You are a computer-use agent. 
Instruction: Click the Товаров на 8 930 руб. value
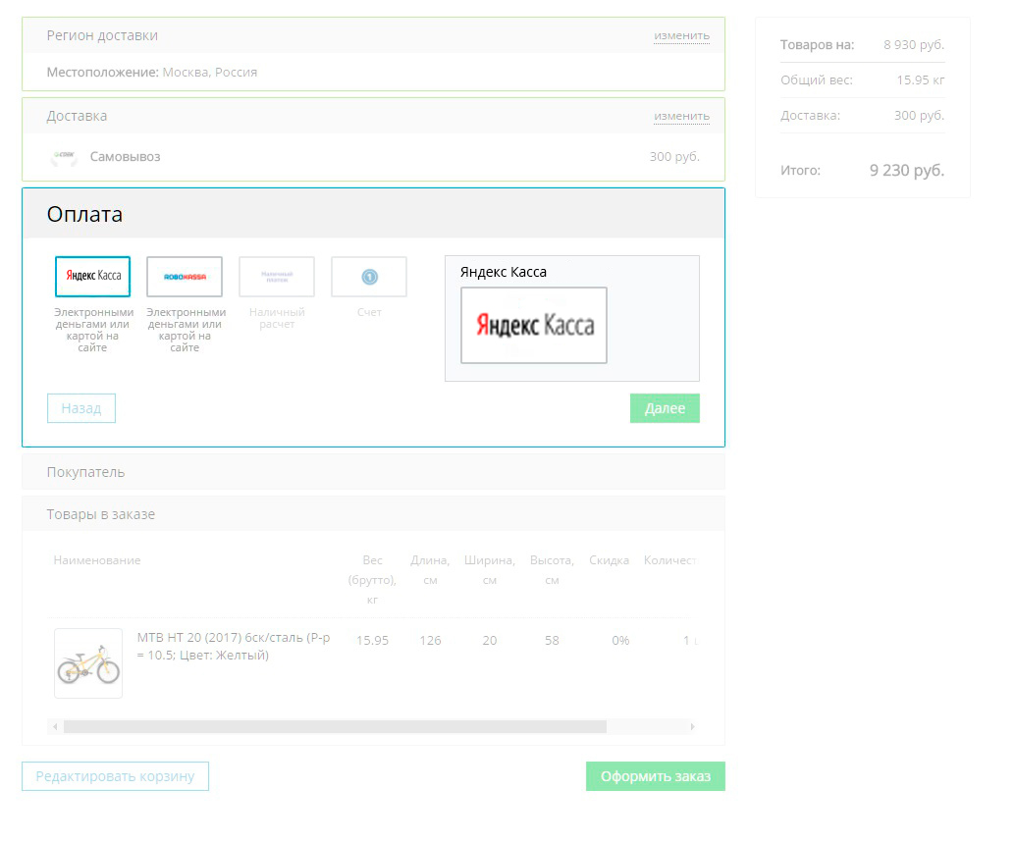(914, 44)
